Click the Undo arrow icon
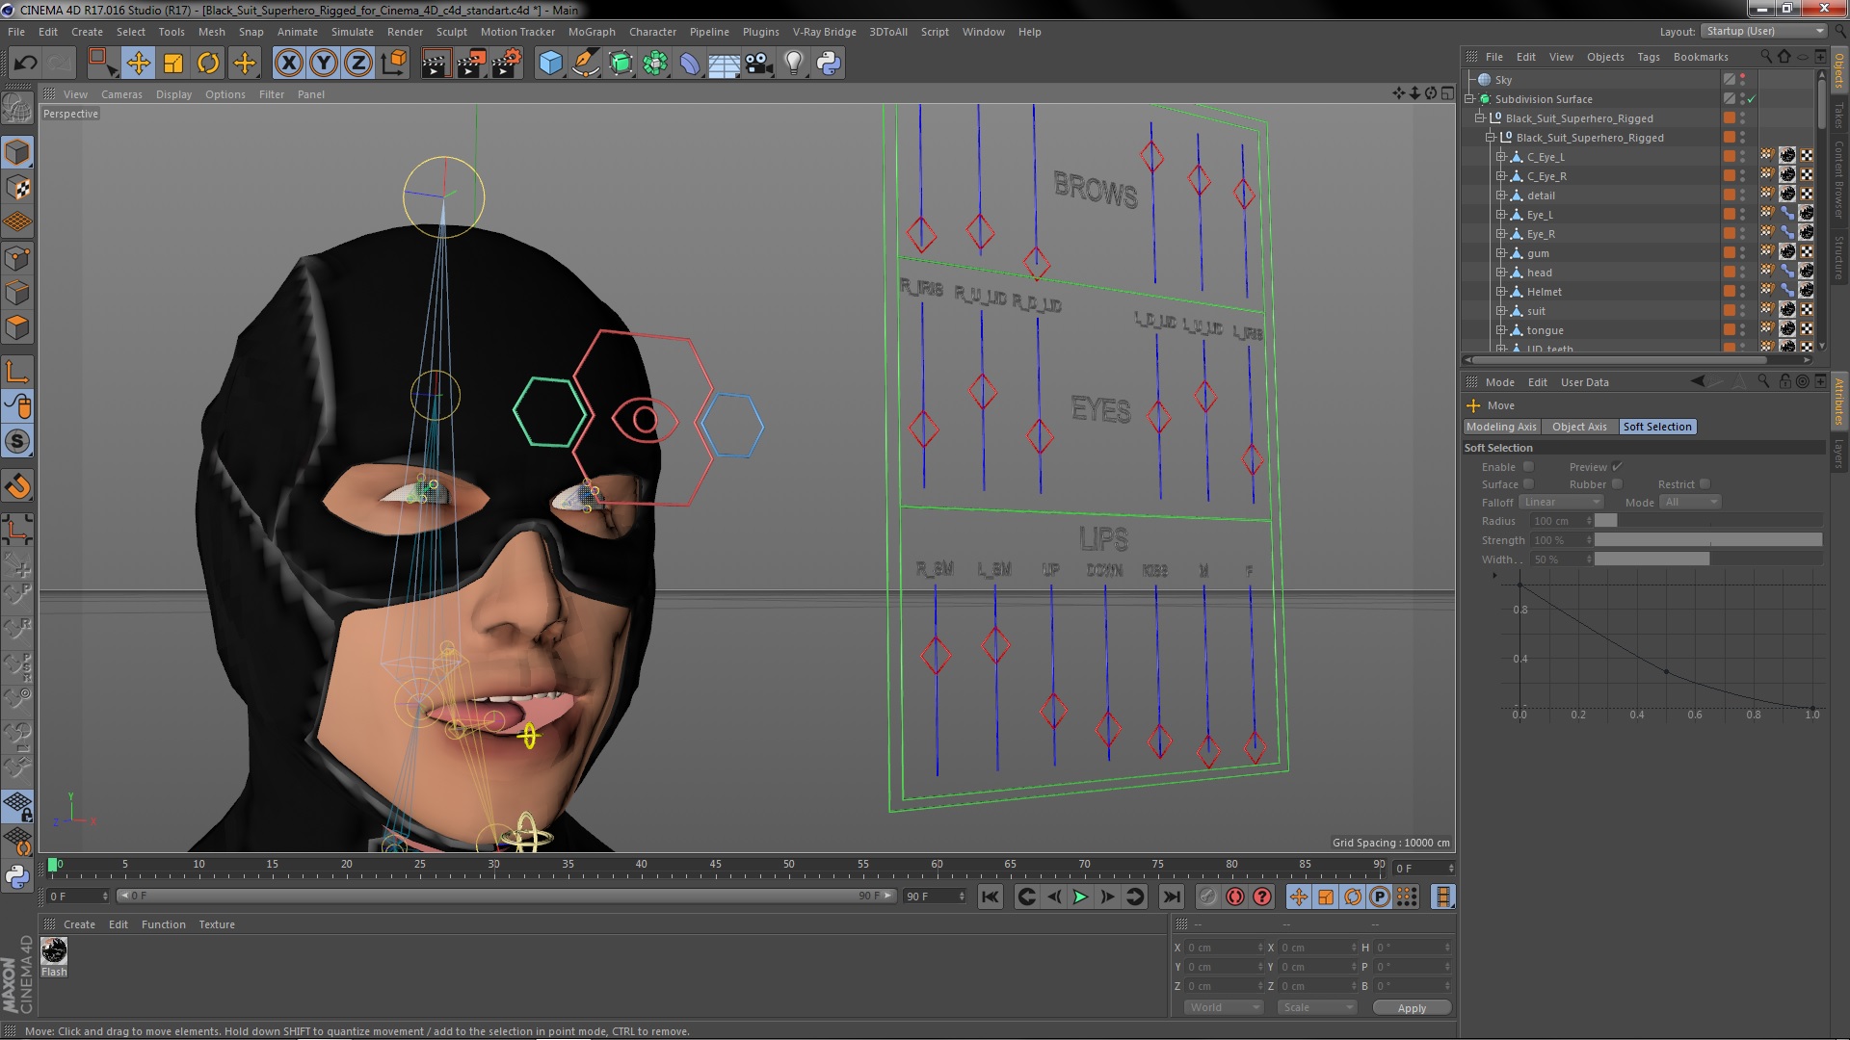Screen dimensions: 1850x1040 tap(25, 64)
